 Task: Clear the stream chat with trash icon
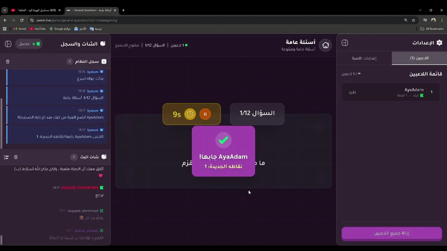(16, 157)
